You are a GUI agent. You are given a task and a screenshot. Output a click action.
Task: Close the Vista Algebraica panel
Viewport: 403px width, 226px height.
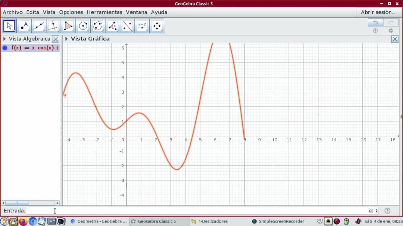(x=55, y=39)
